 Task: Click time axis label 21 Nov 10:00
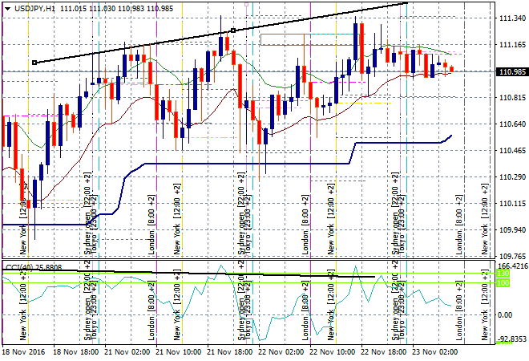click(179, 352)
